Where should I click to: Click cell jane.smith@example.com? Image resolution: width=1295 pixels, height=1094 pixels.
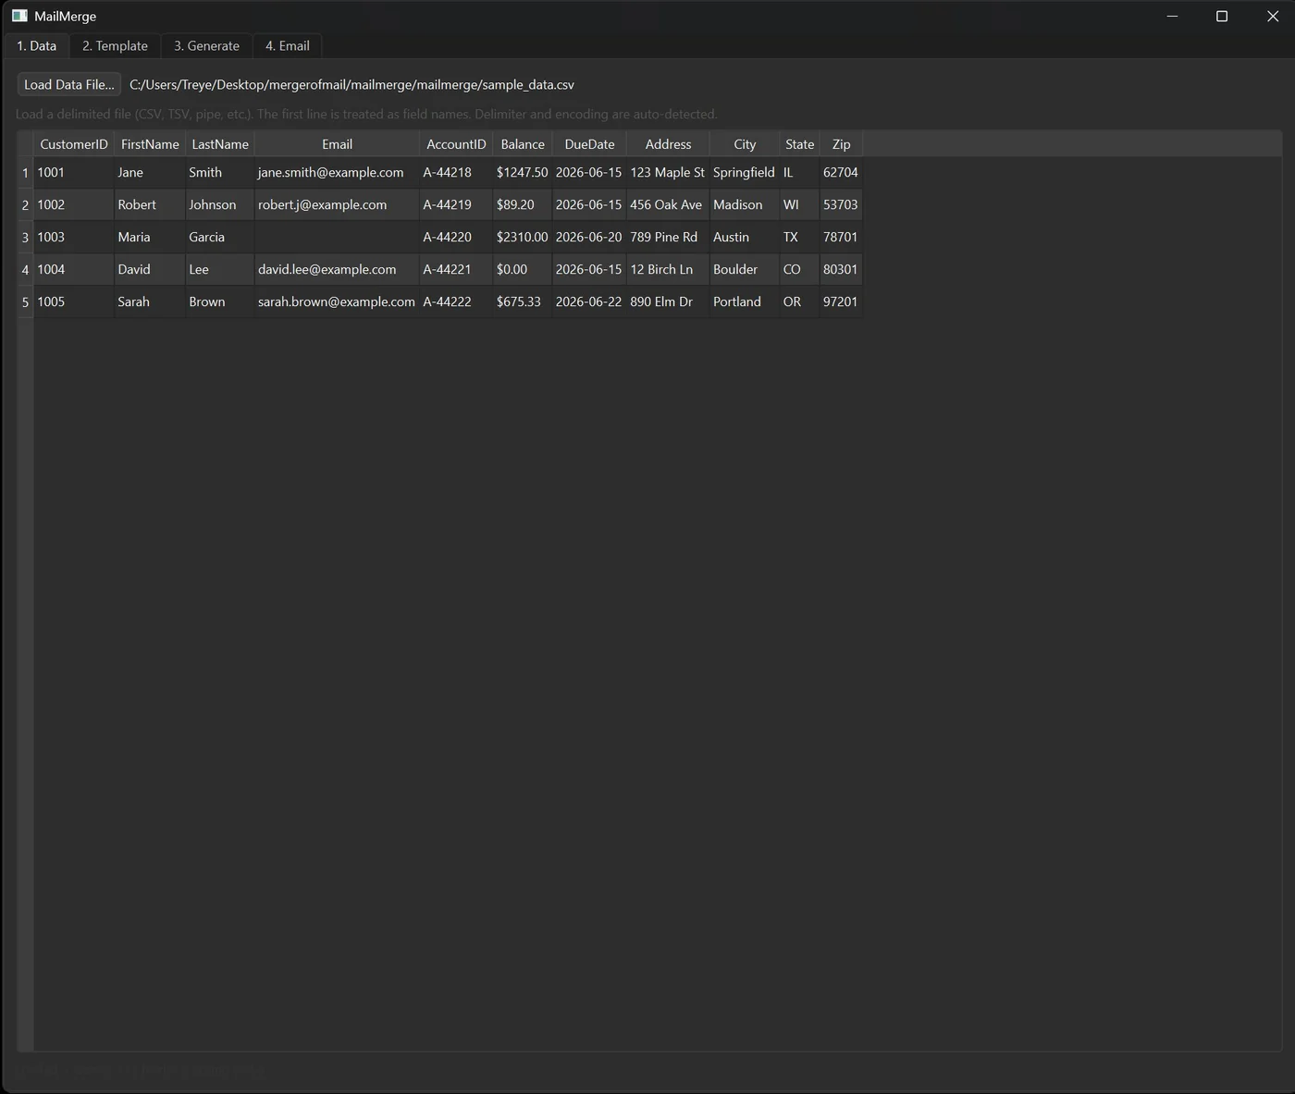(x=337, y=172)
